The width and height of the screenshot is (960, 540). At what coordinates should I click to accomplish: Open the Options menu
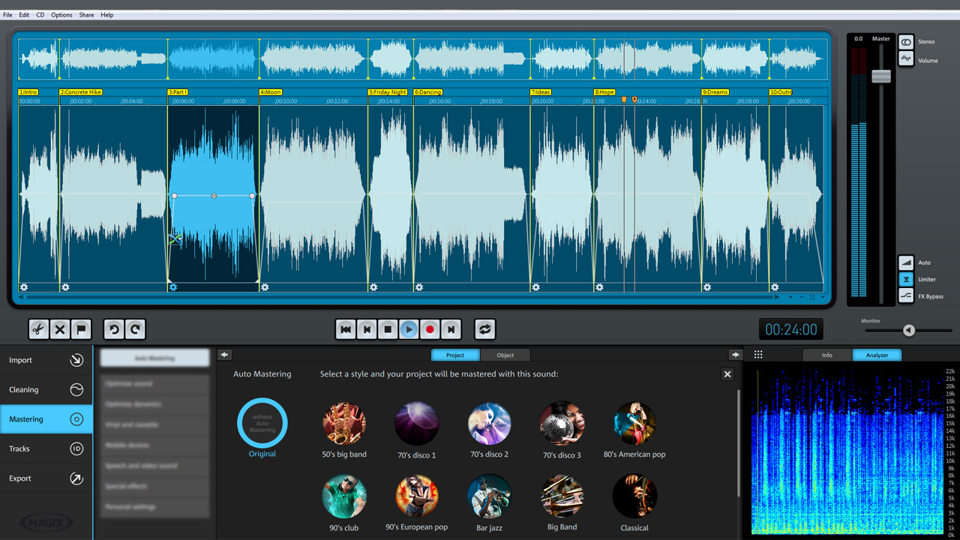[61, 15]
